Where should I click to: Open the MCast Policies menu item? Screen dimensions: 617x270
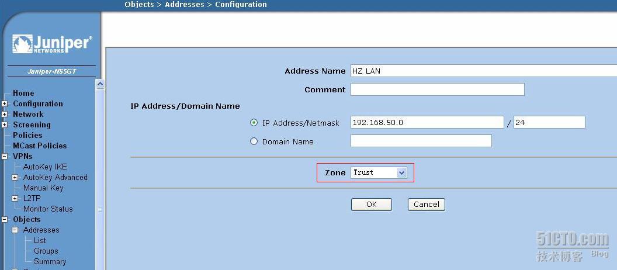pyautogui.click(x=40, y=146)
